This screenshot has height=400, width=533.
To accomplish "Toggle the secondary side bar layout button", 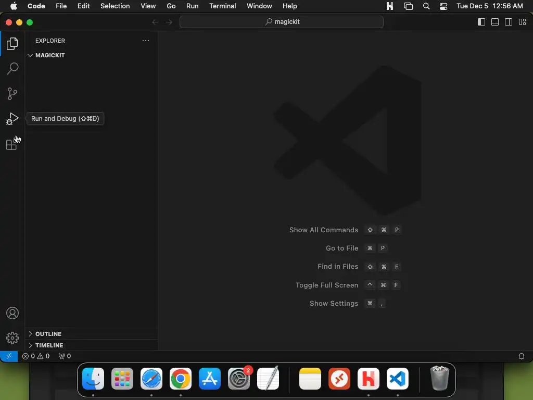I will click(x=509, y=22).
